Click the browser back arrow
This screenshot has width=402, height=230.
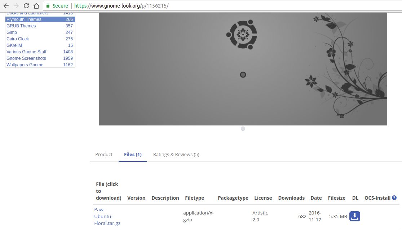[6, 6]
